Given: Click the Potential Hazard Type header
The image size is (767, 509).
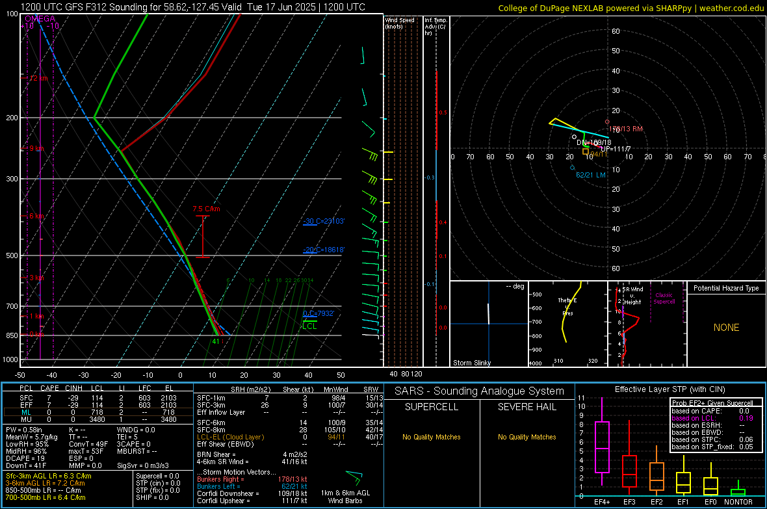Looking at the screenshot, I should click(x=726, y=288).
